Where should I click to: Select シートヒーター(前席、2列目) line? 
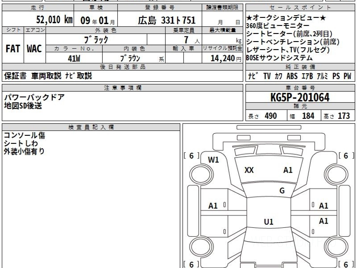click(x=289, y=34)
